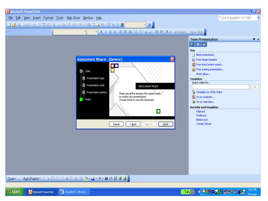The width and height of the screenshot is (268, 201).
Task: Select the Line drawing tool
Action: (x=44, y=179)
